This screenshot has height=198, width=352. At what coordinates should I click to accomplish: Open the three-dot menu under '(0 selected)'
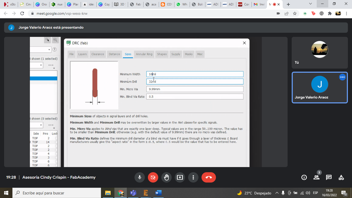51,125
